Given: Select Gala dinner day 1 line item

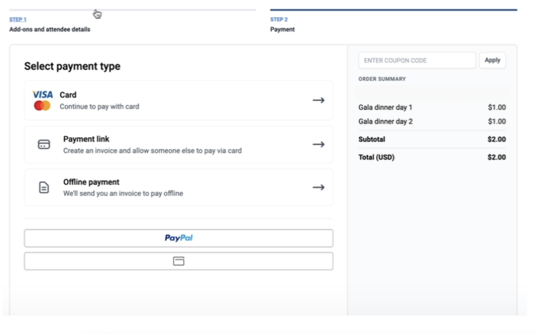Looking at the screenshot, I should click(x=385, y=107).
